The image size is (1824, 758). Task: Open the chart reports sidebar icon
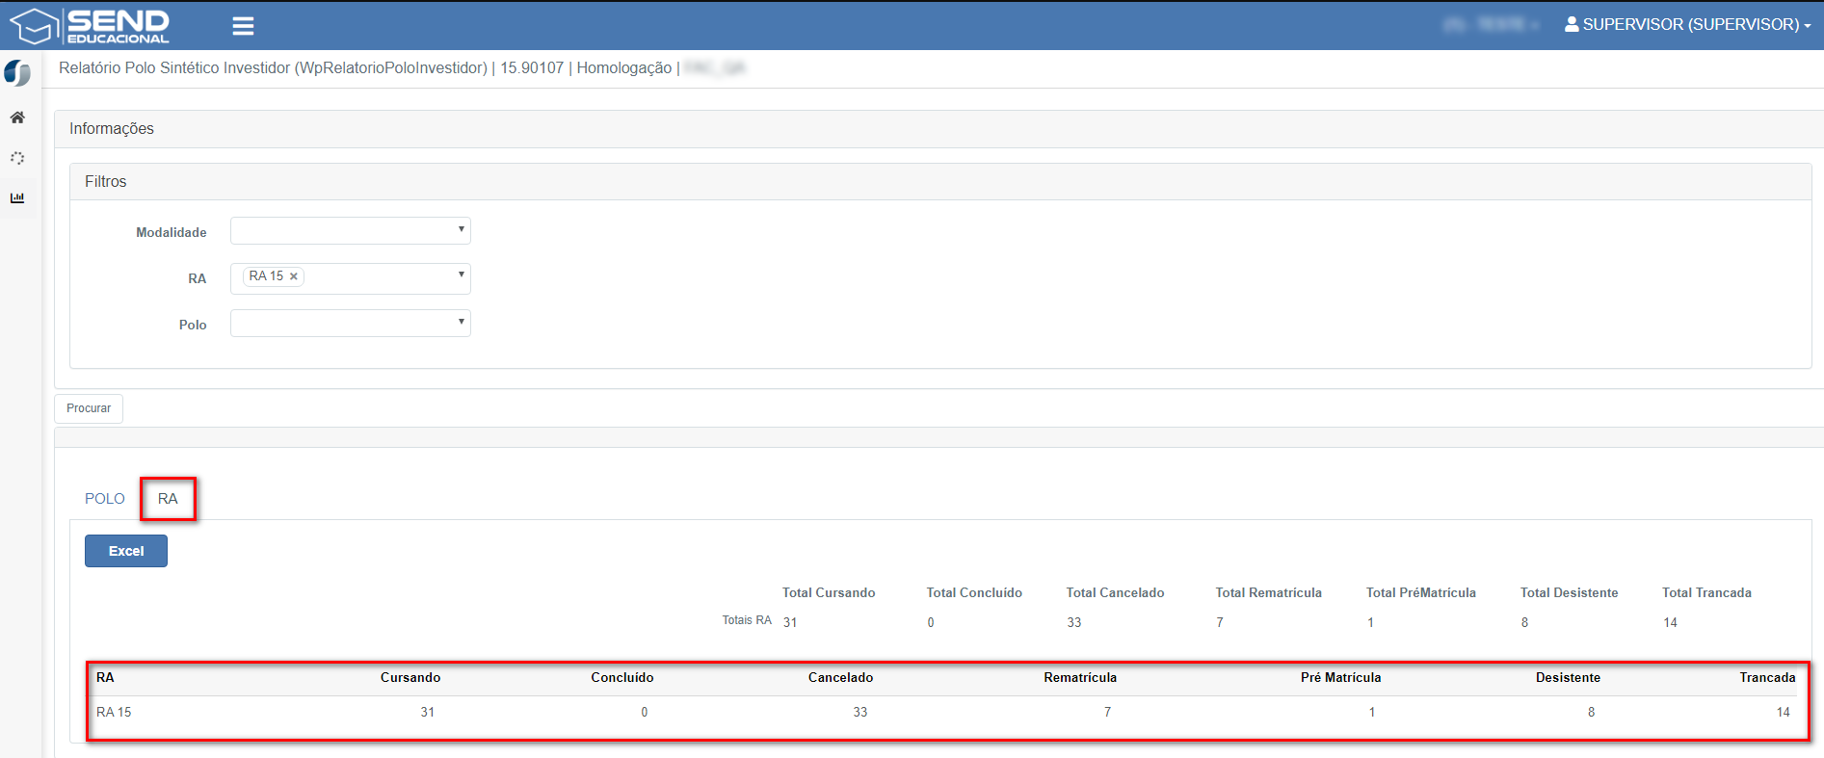(x=17, y=198)
